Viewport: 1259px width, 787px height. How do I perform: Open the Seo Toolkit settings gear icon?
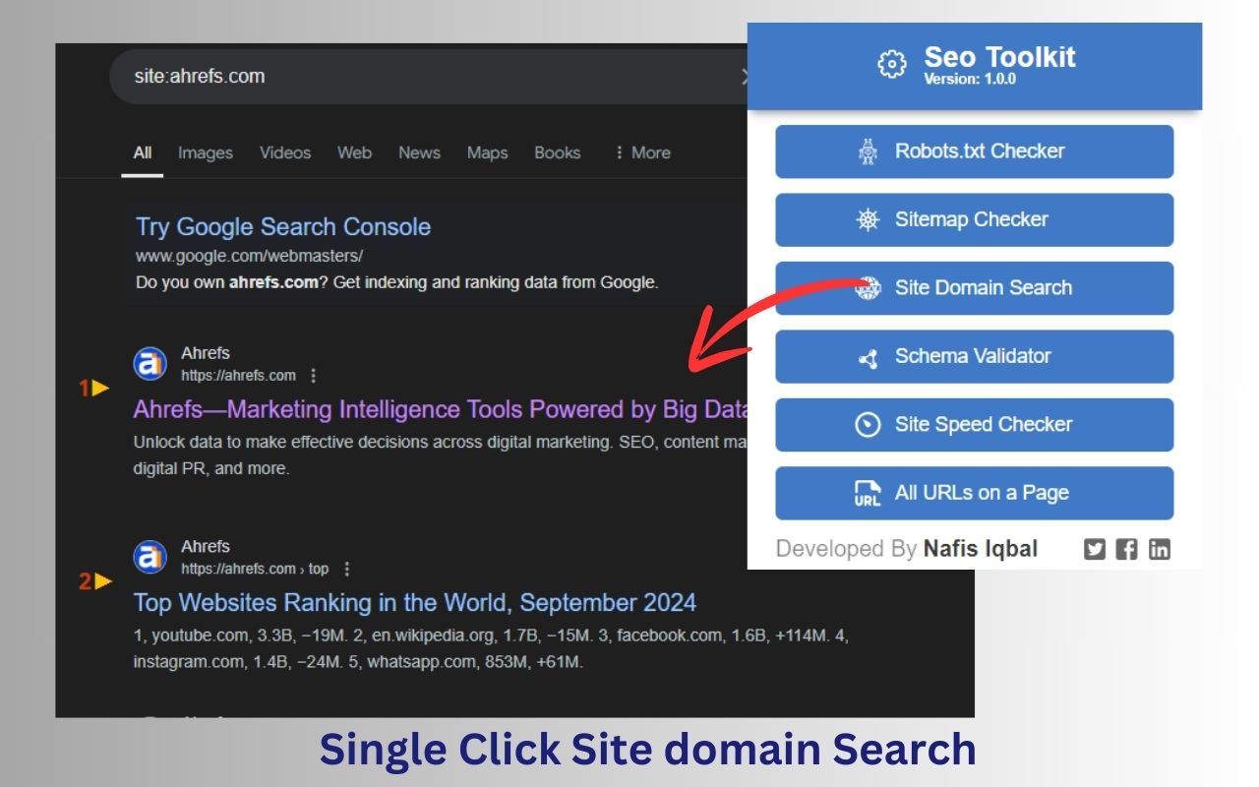(891, 65)
